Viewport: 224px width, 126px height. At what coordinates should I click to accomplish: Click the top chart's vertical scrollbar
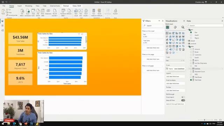[86, 39]
